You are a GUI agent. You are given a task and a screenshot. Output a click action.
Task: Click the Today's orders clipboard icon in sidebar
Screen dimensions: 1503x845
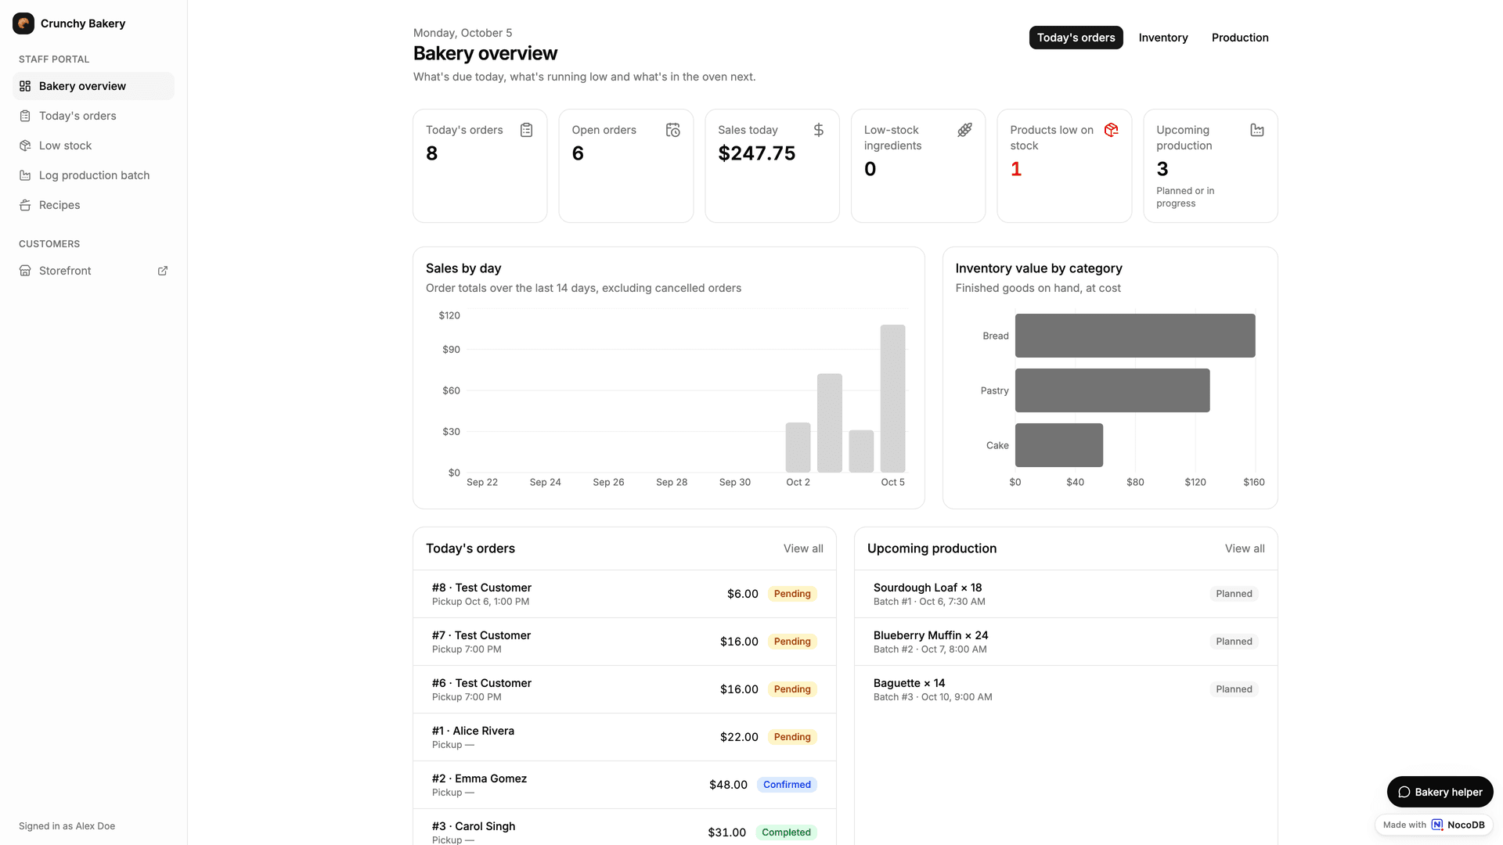tap(25, 116)
